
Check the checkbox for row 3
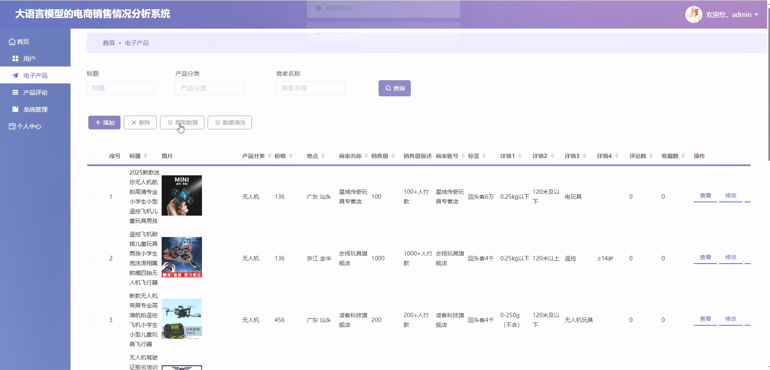[92, 320]
